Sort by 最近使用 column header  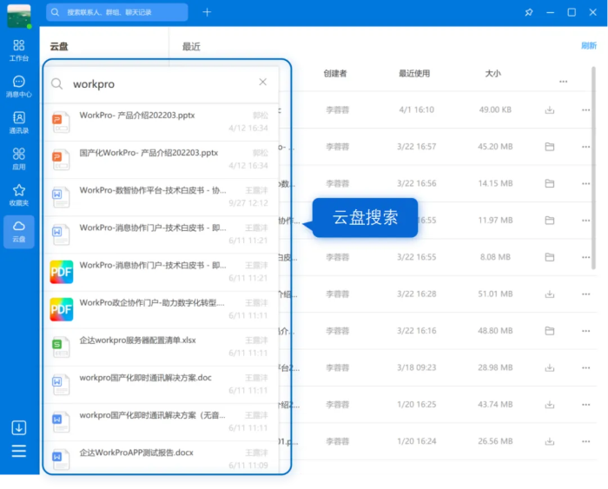tap(414, 73)
